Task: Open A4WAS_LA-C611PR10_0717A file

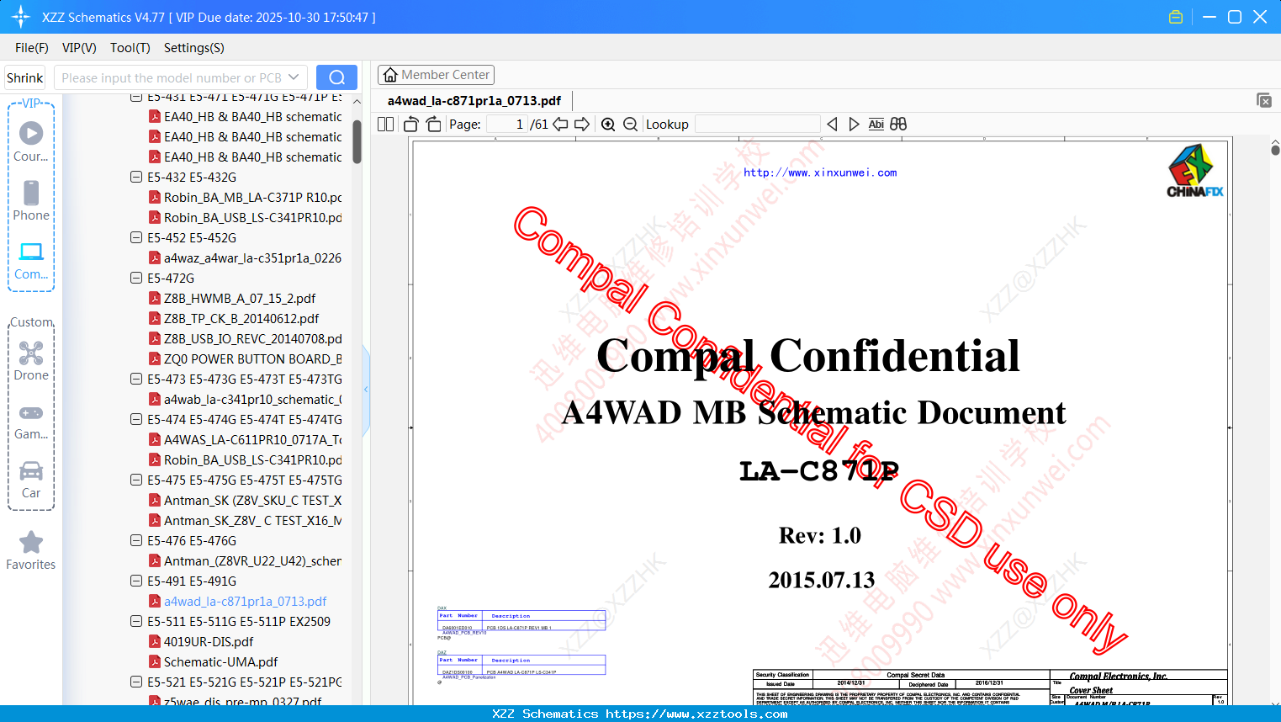Action: tap(253, 439)
